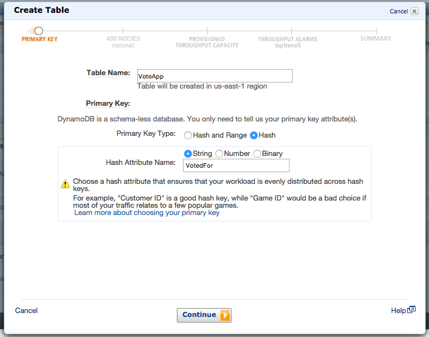Go to Throughput Alarms wizard step
The width and height of the screenshot is (429, 337).
coord(287,42)
